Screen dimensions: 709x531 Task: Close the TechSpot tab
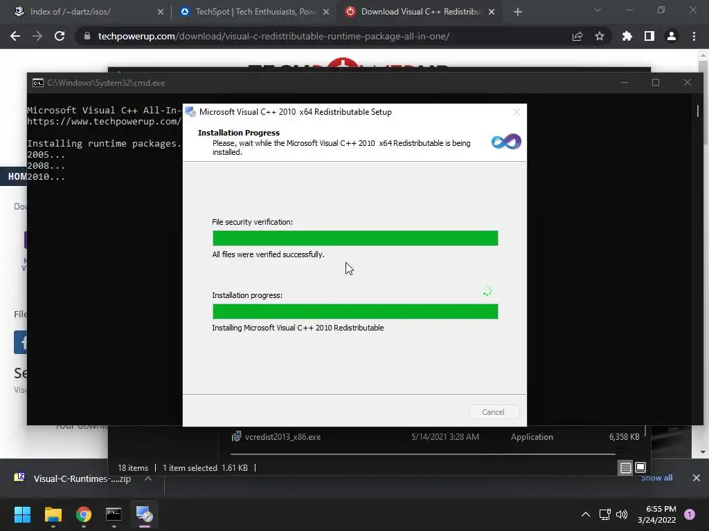326,12
